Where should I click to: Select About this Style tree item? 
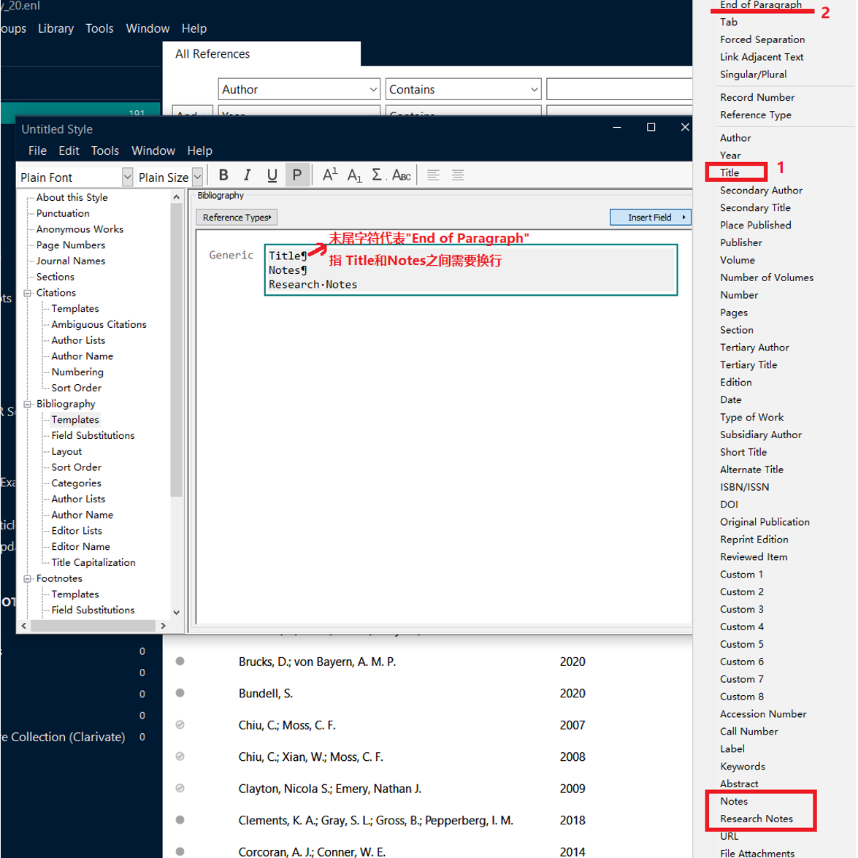pyautogui.click(x=72, y=198)
